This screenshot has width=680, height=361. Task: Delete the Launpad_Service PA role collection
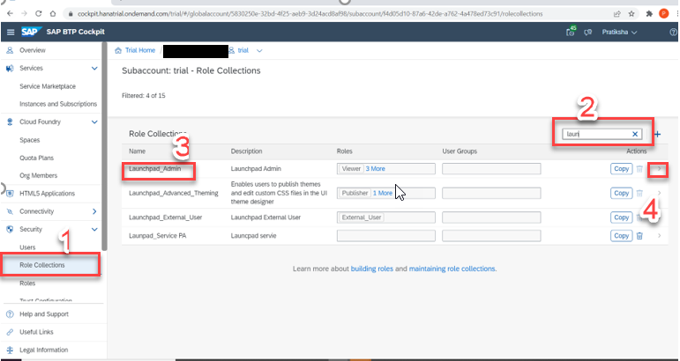coord(640,235)
